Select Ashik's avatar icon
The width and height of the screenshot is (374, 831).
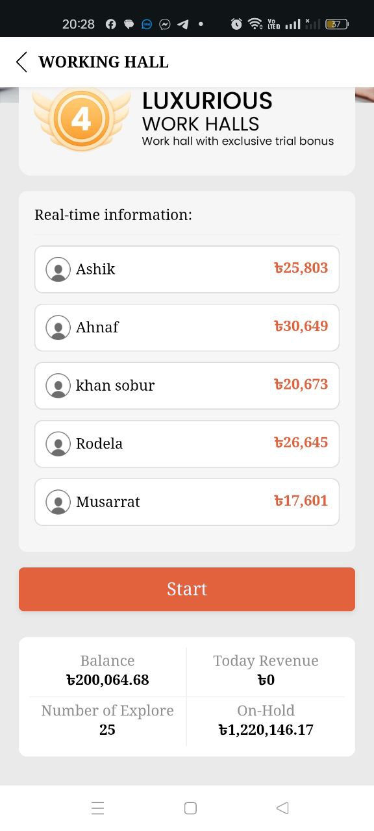pyautogui.click(x=58, y=269)
